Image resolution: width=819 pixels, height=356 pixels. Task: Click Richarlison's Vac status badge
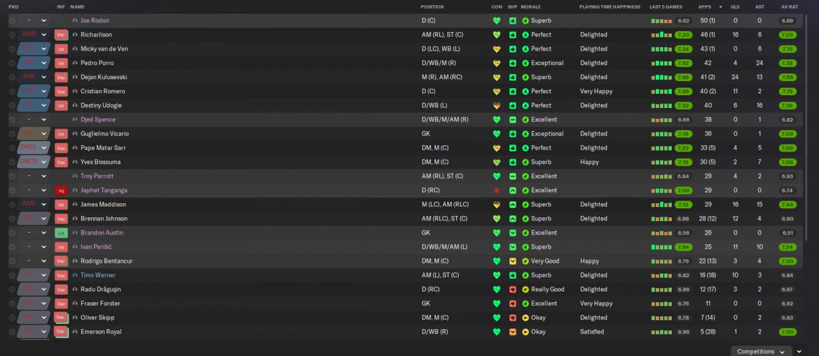pyautogui.click(x=61, y=35)
